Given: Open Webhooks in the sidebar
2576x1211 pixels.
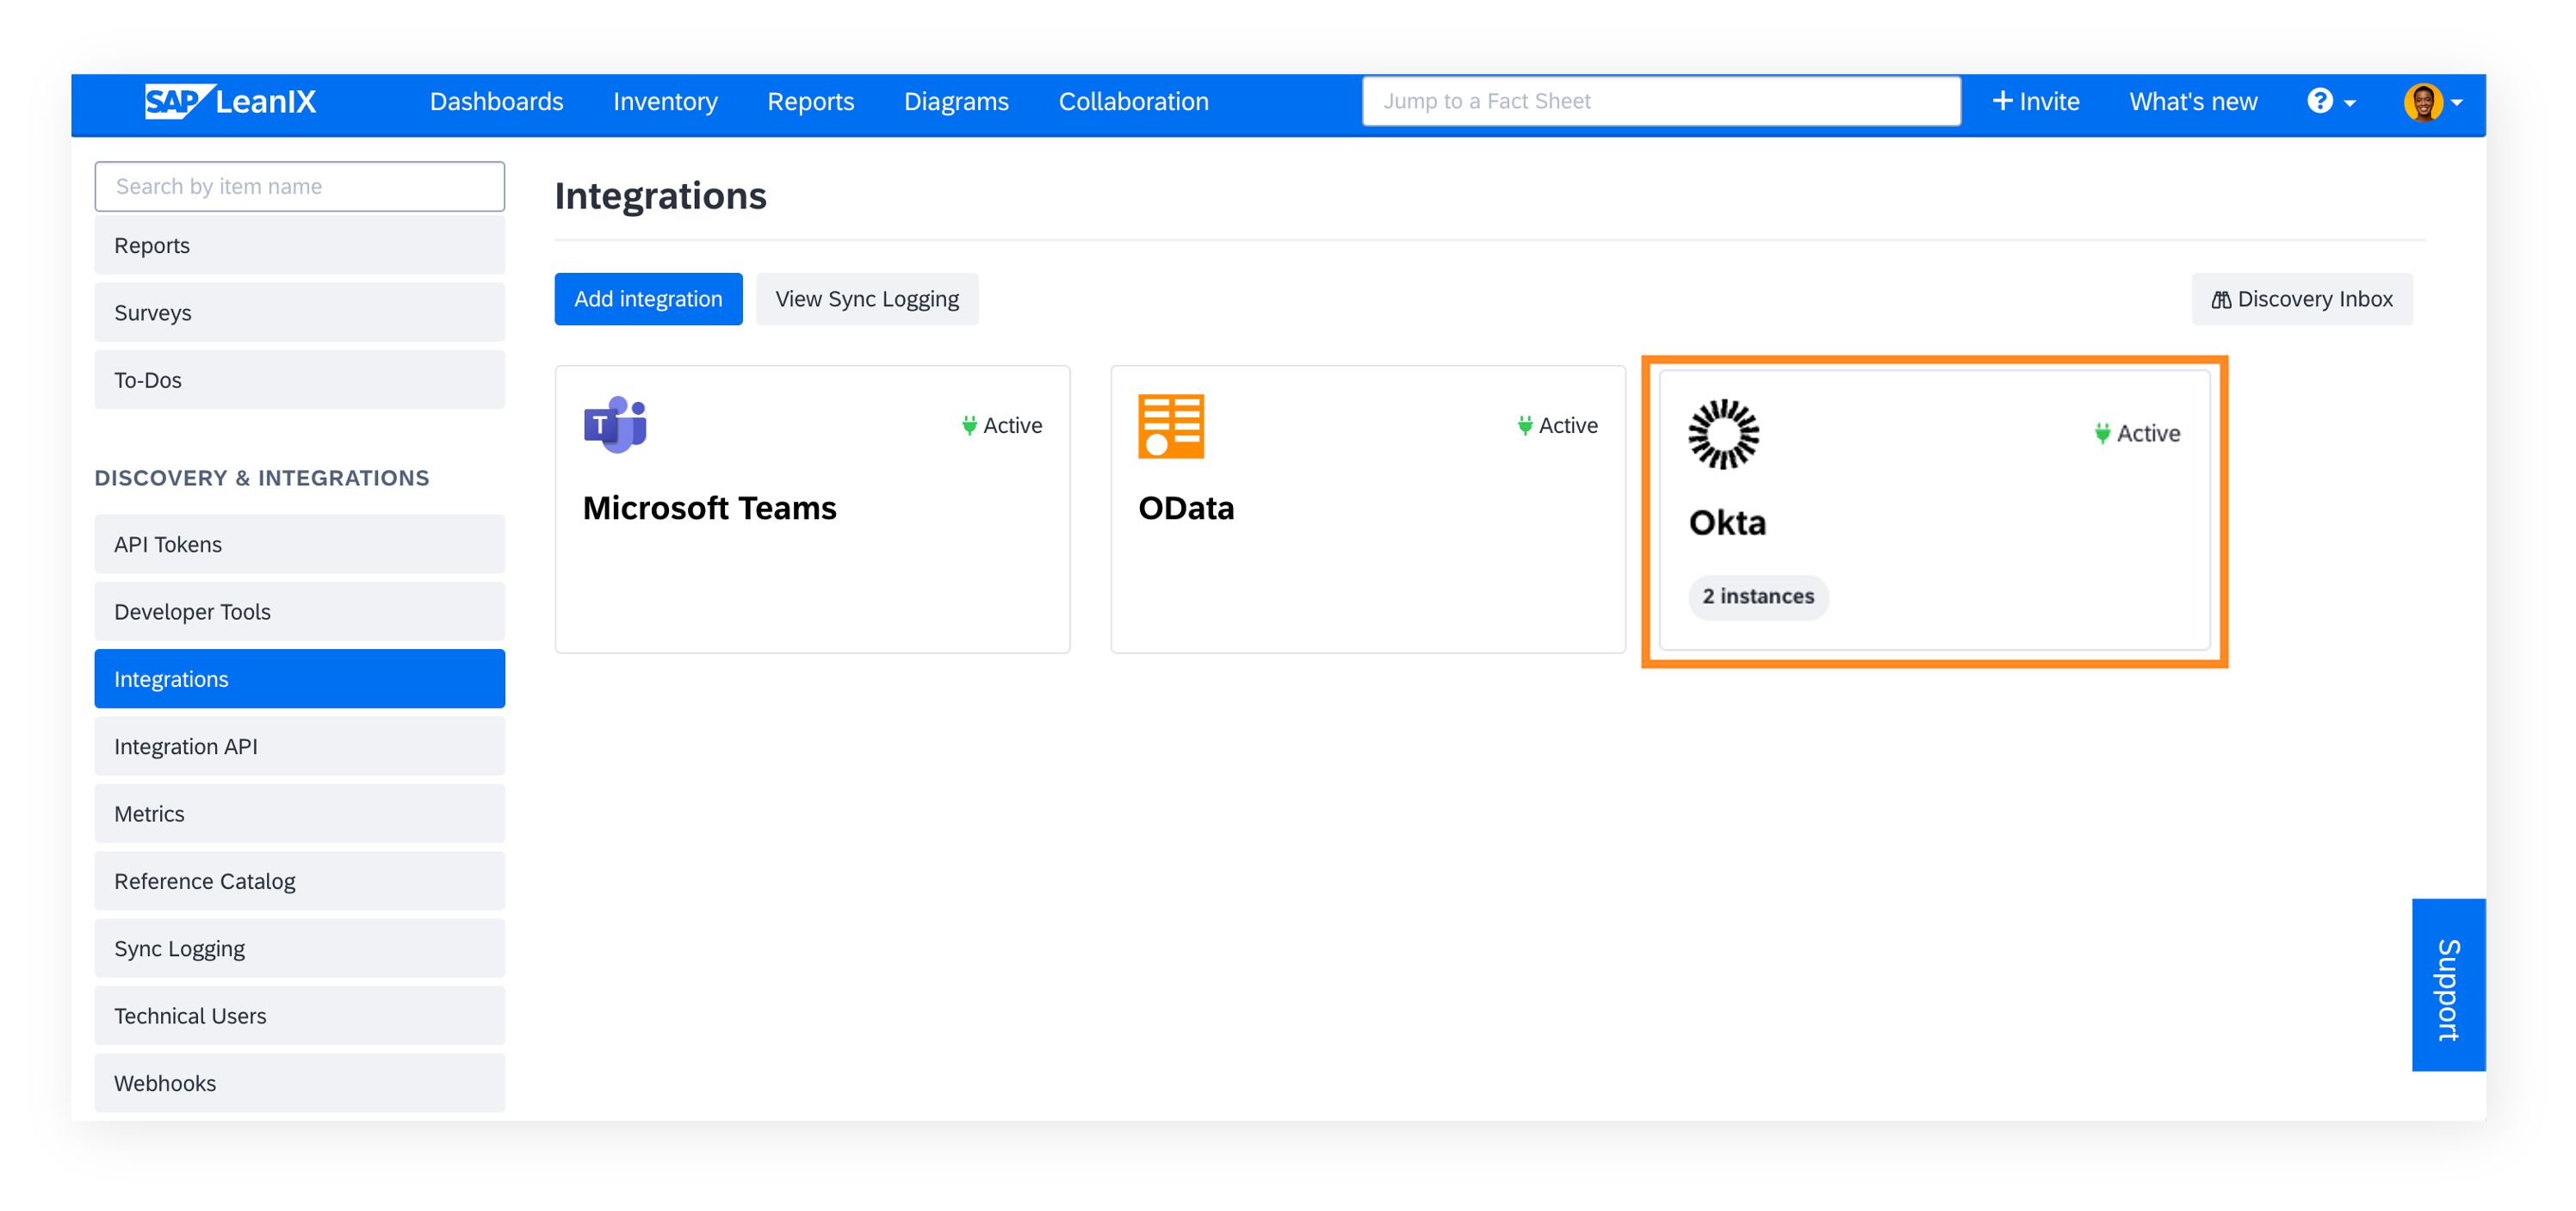Looking at the screenshot, I should point(299,1083).
